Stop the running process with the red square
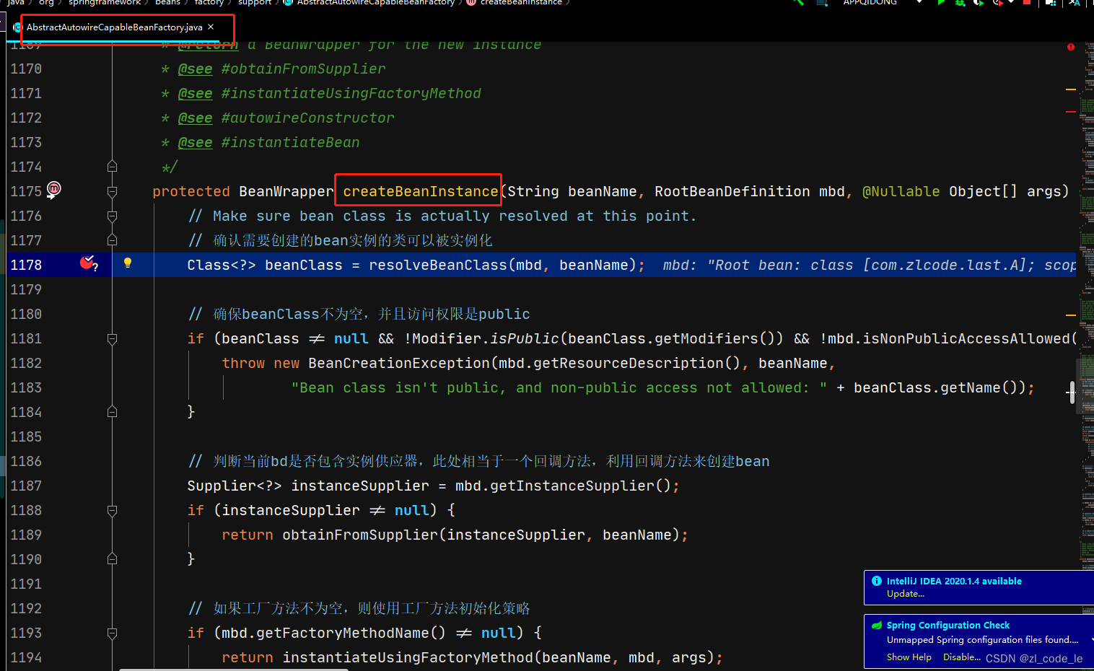Viewport: 1094px width, 671px height. 1027,2
